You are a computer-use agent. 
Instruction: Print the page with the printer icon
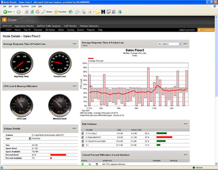tap(83, 12)
